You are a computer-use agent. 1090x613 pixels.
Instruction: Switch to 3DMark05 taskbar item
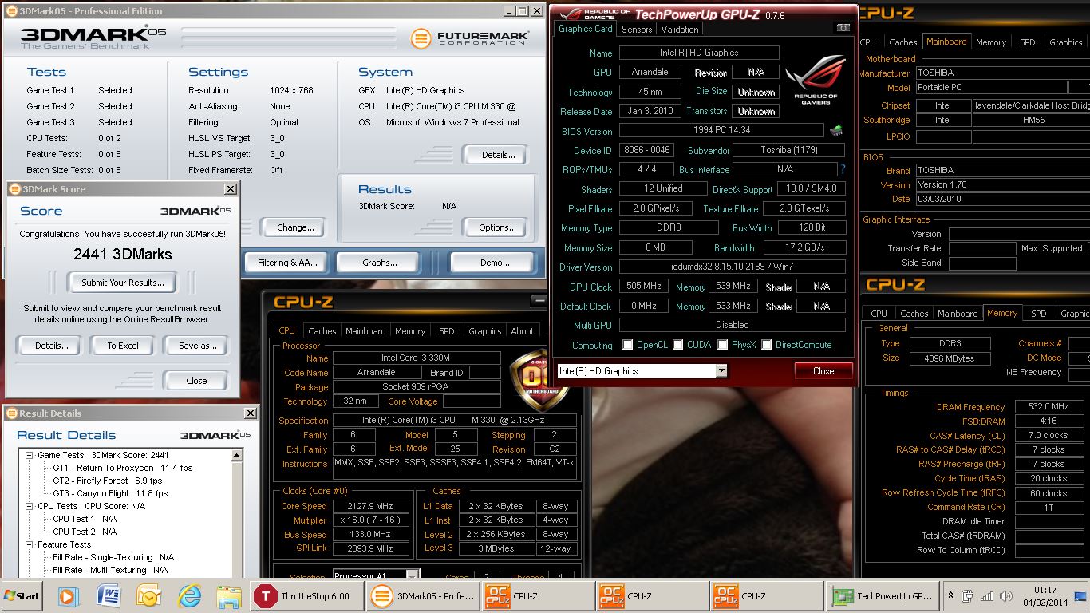[424, 595]
